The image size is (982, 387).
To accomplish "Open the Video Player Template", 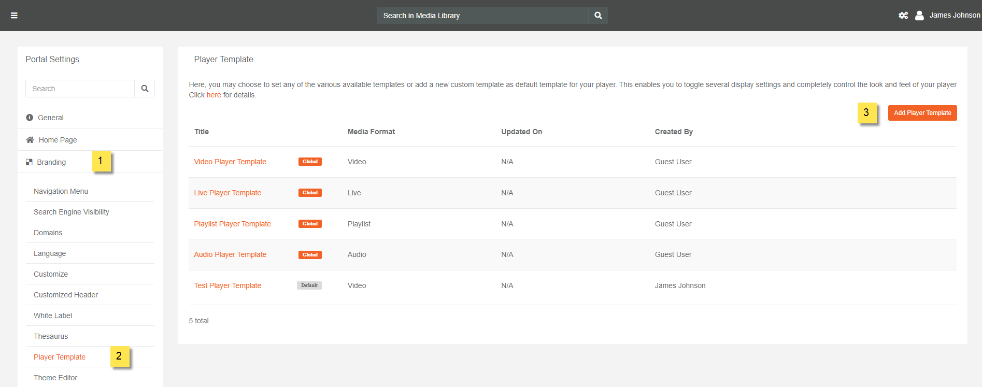I will click(230, 162).
